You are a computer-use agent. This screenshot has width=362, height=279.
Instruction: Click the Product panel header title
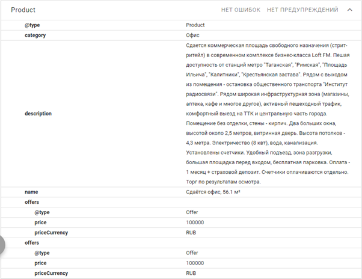[x=23, y=10]
